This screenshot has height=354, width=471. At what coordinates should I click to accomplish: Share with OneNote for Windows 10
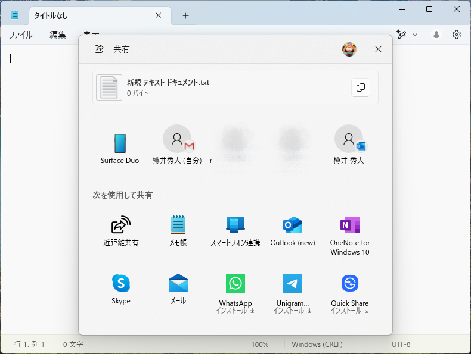tap(350, 235)
